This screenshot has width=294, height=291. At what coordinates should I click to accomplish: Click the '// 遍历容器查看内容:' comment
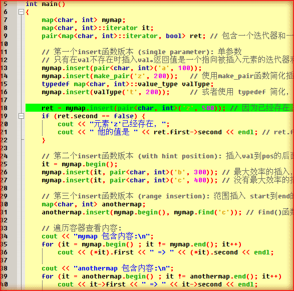82,228
